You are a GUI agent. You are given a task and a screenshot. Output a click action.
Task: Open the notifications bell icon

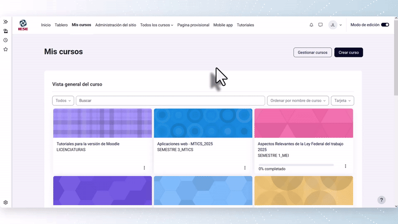pos(311,25)
